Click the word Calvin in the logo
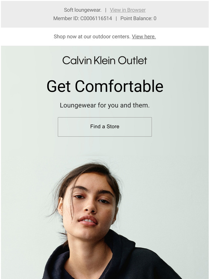Viewport: 209px width, 279px height. tap(77, 60)
